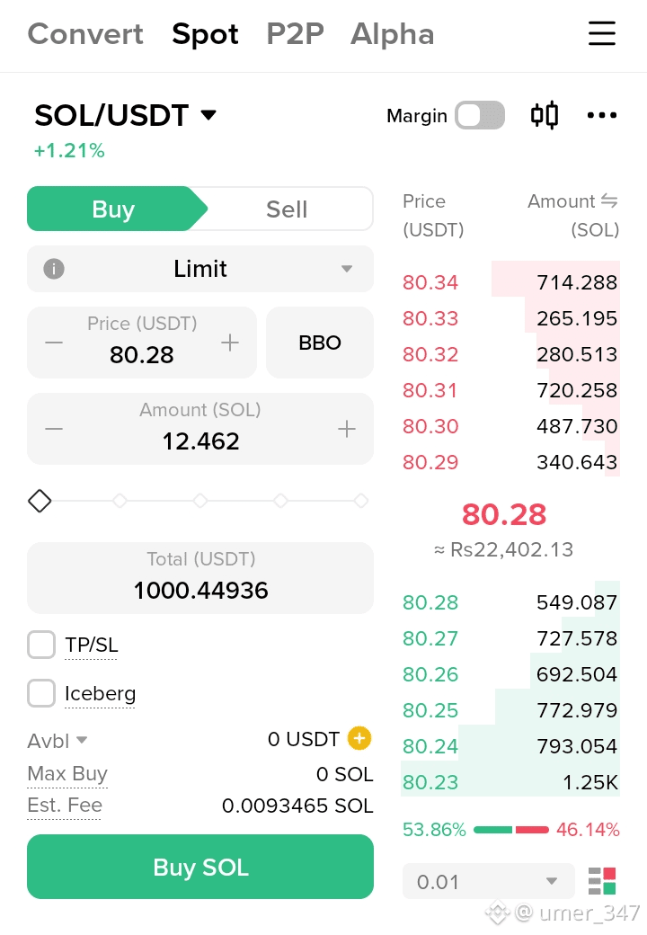Tap the yellow plus deposit USDT icon

359,738
